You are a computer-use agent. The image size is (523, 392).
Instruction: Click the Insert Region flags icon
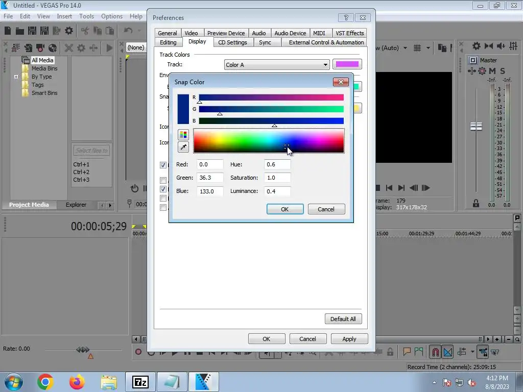click(x=419, y=352)
